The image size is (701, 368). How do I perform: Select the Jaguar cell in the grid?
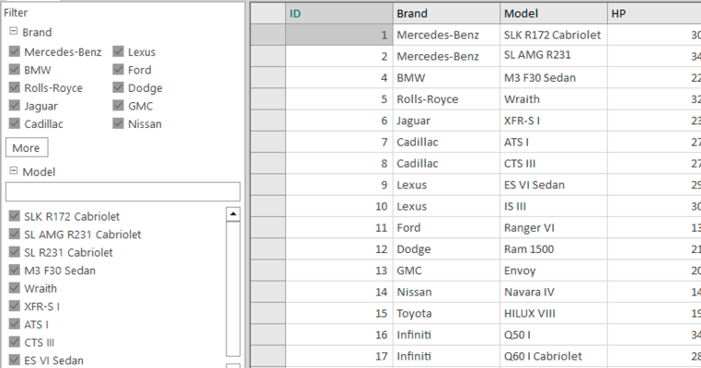(446, 121)
